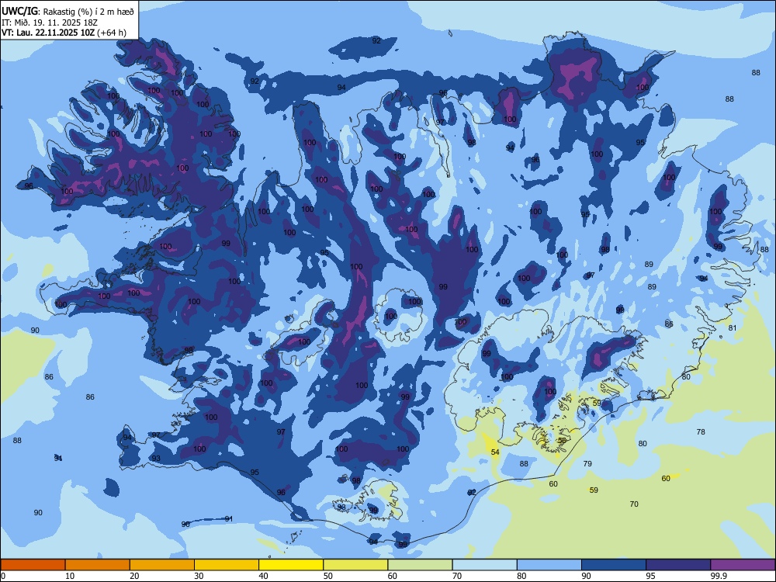This screenshot has width=776, height=582.
Task: Click the map humidity value '78'
Action: coord(701,431)
